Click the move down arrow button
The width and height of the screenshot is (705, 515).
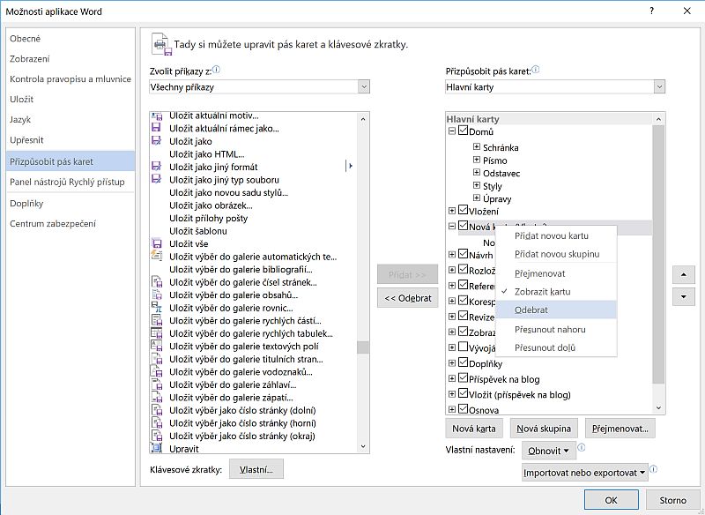[684, 297]
